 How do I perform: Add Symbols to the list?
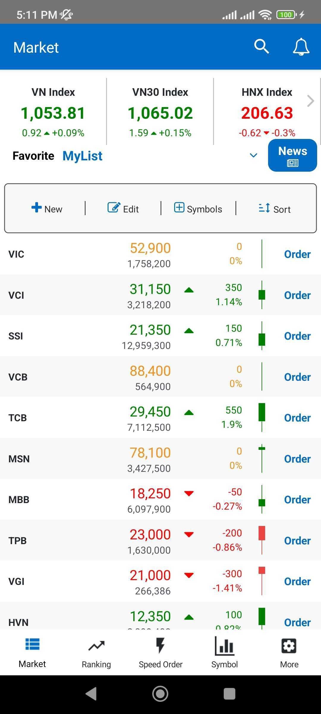pyautogui.click(x=198, y=209)
